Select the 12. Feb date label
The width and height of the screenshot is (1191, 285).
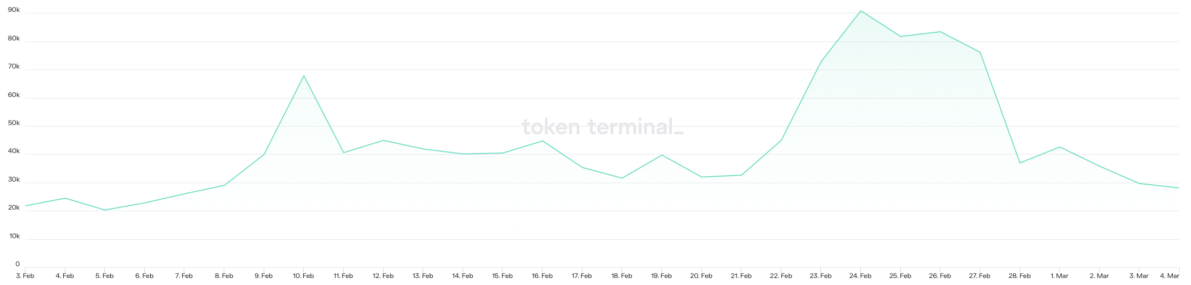383,276
